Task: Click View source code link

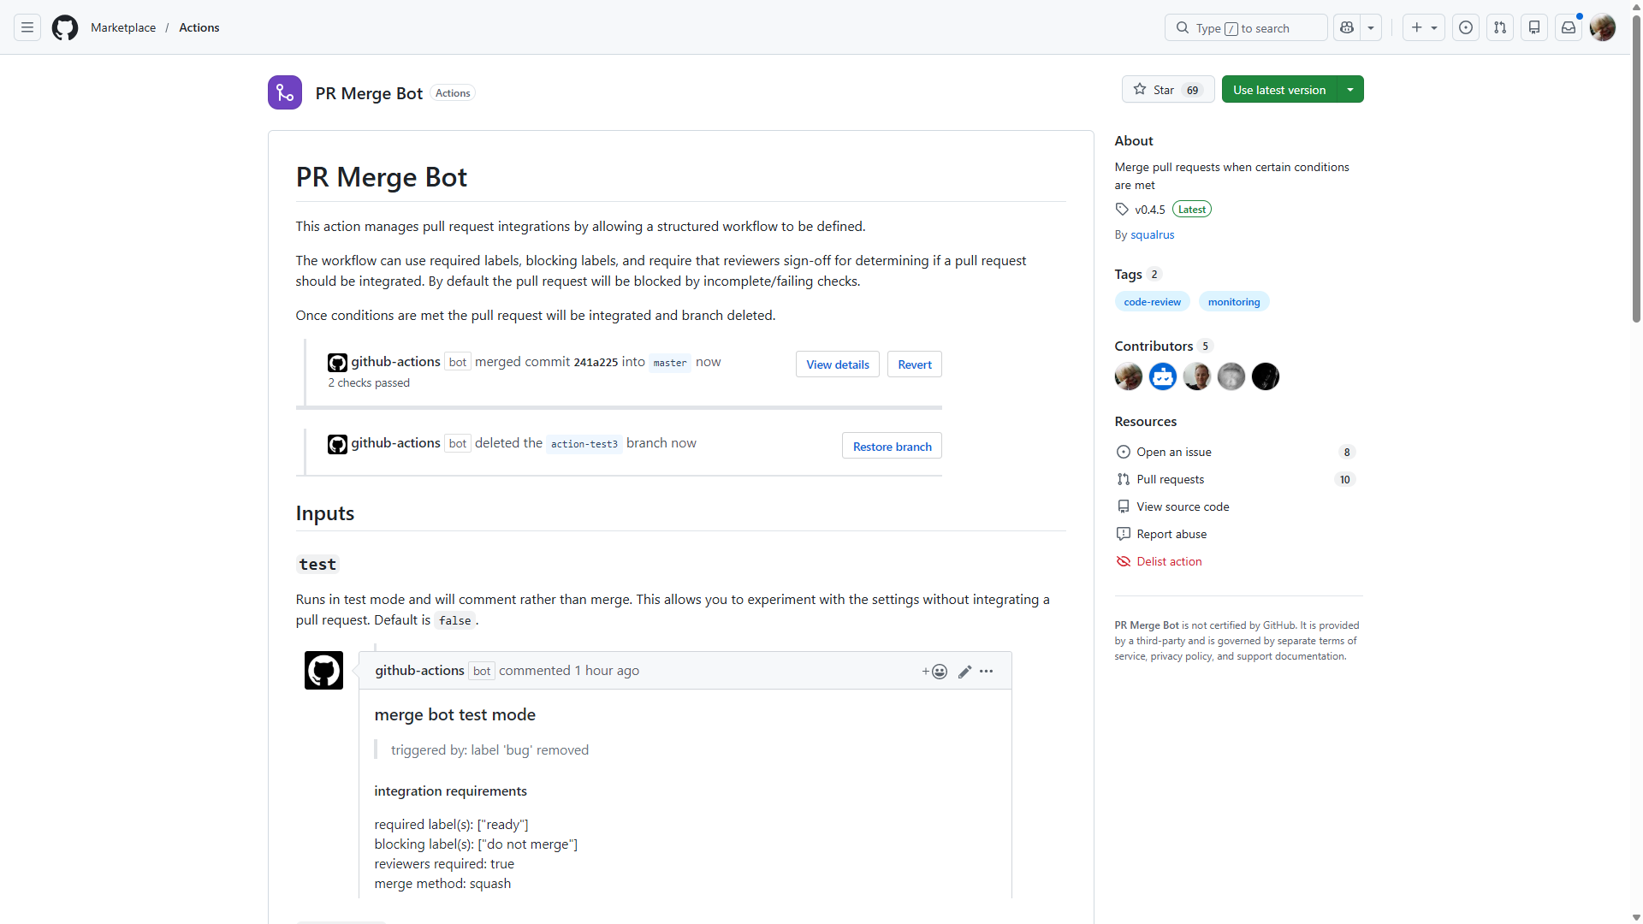Action: 1183,506
